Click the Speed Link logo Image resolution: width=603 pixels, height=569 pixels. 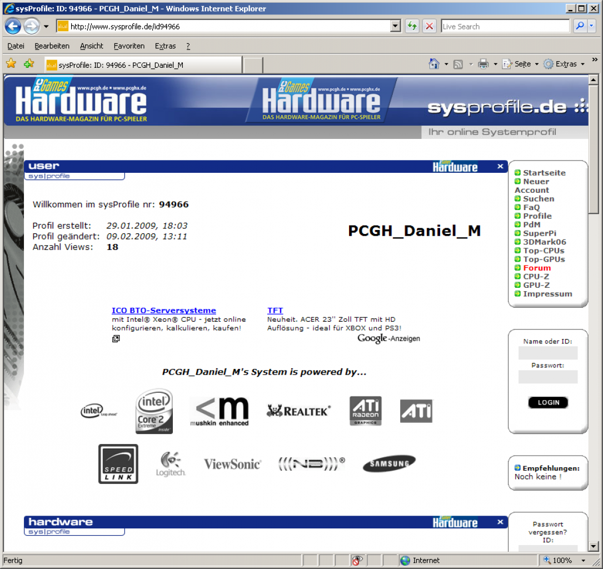(118, 464)
